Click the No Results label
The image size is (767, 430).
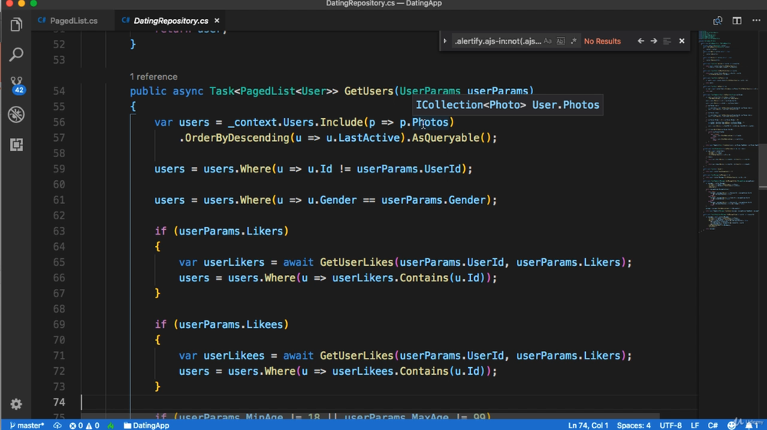[x=602, y=41]
